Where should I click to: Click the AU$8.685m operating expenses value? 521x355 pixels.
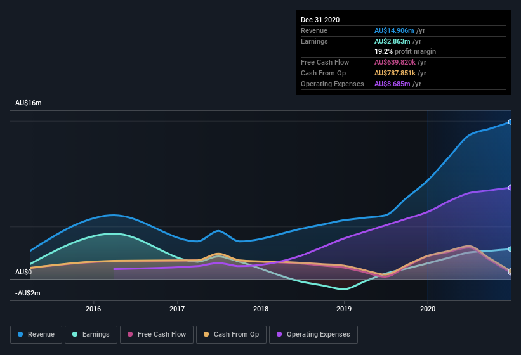tap(392, 84)
